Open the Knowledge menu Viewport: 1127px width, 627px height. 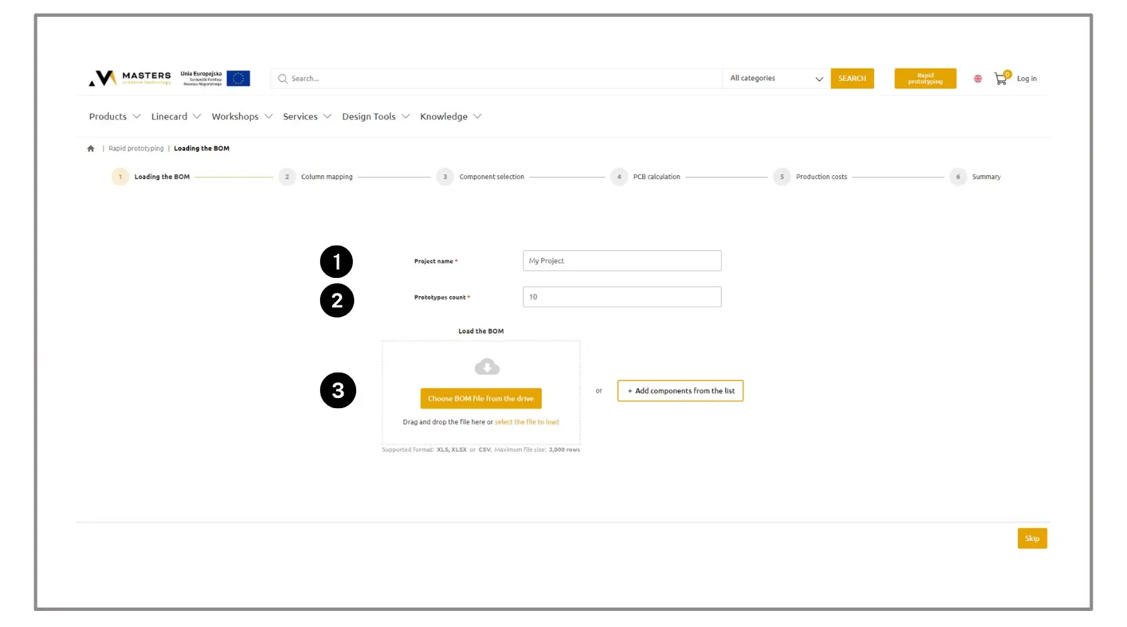pyautogui.click(x=450, y=117)
